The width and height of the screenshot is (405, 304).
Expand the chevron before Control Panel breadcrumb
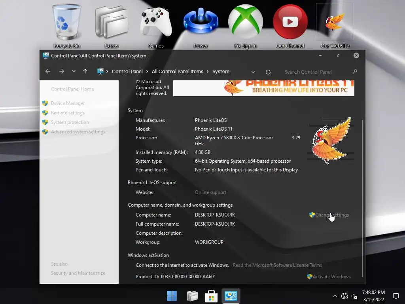107,72
